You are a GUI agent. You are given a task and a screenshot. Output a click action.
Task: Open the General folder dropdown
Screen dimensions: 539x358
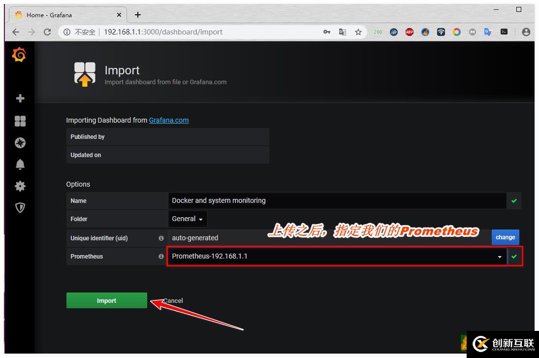188,219
